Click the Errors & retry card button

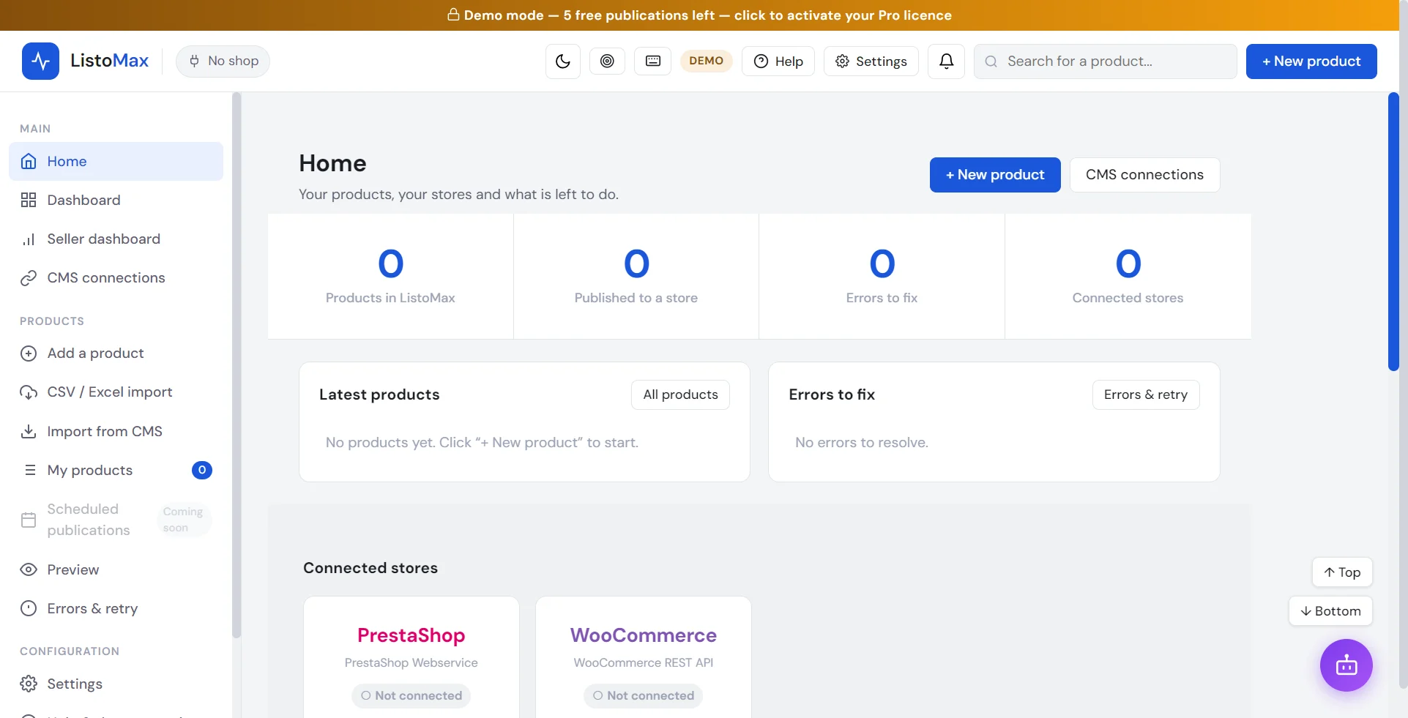tap(1146, 394)
